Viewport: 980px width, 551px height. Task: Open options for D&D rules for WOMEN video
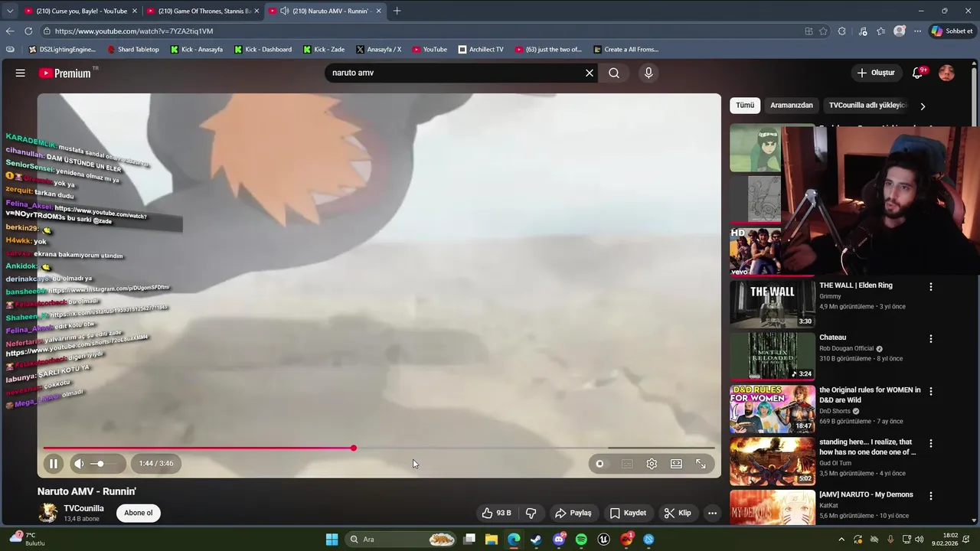(x=931, y=390)
